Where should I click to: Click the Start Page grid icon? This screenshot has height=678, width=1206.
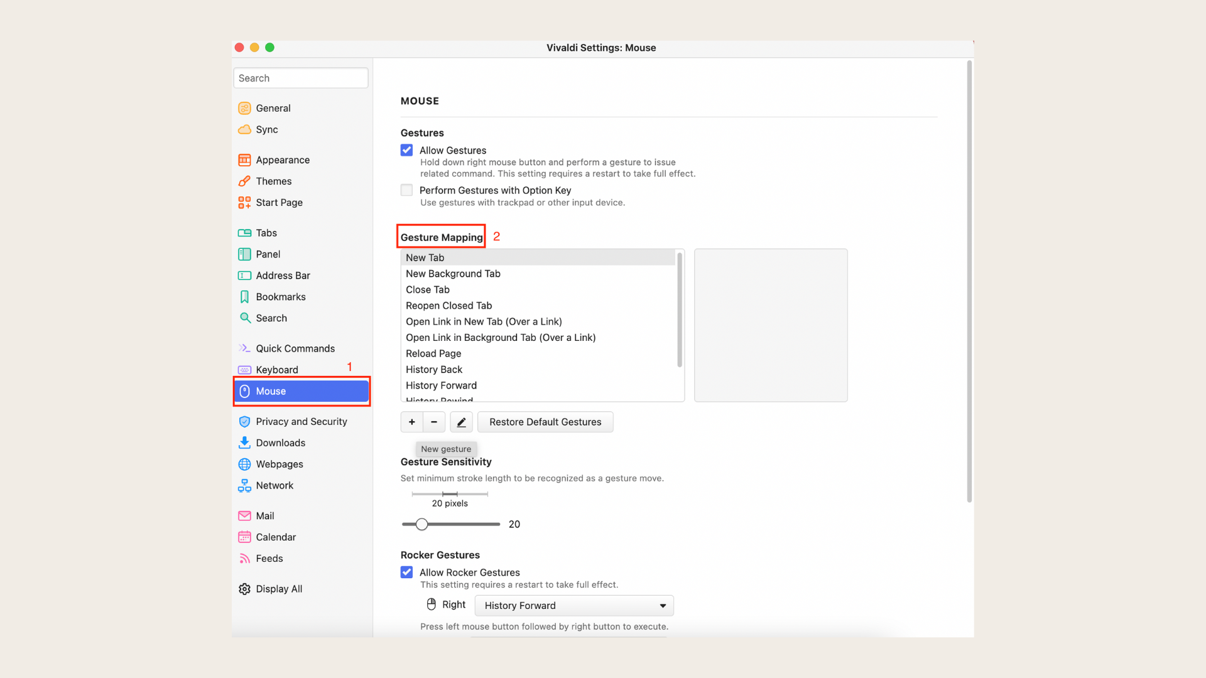(244, 203)
